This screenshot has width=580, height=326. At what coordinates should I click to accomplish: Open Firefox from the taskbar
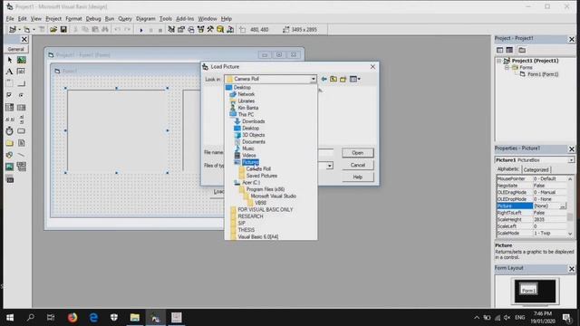(72, 318)
